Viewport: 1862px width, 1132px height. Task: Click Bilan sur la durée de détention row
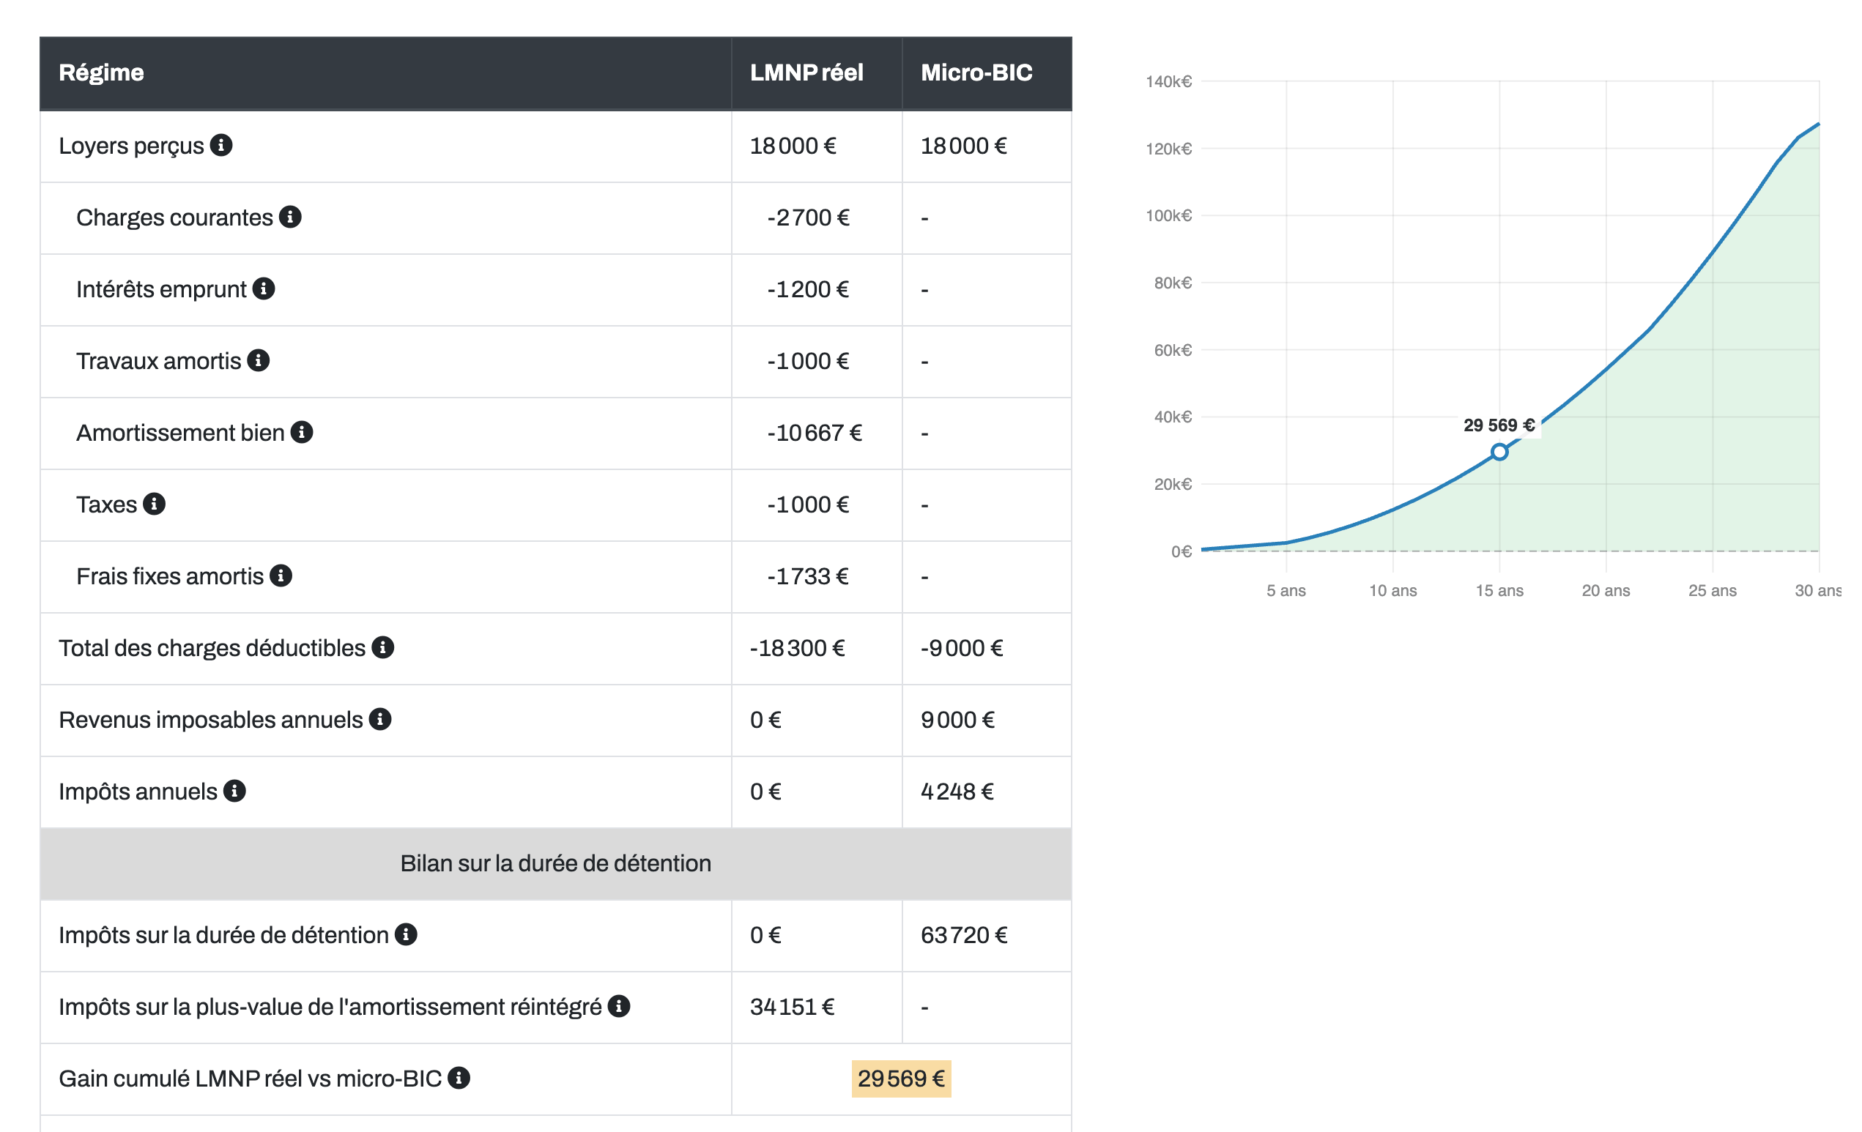click(555, 863)
